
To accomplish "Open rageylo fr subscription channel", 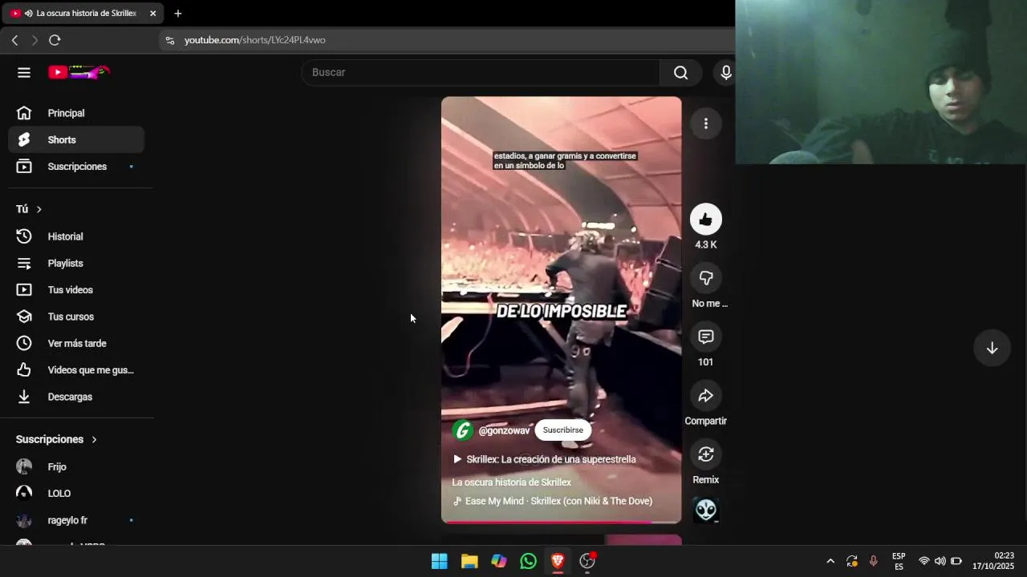I will [76, 520].
